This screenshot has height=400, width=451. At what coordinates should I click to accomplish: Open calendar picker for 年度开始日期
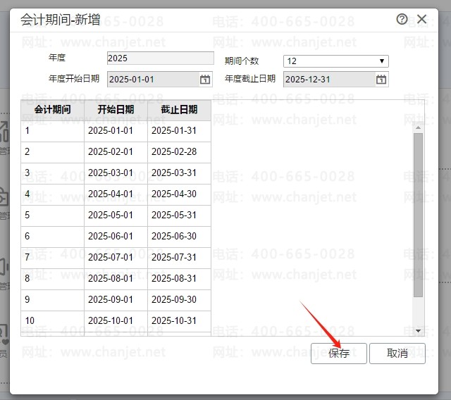tap(205, 80)
